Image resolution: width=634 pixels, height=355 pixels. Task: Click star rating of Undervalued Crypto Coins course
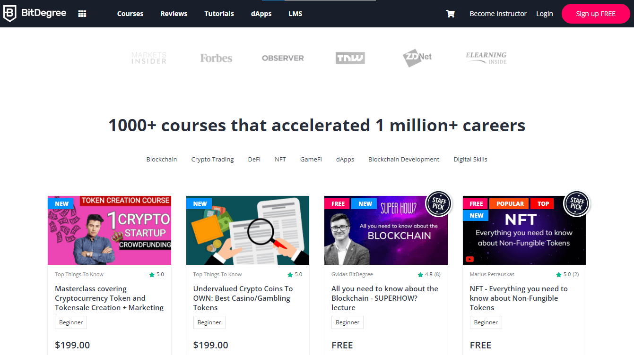pos(295,274)
